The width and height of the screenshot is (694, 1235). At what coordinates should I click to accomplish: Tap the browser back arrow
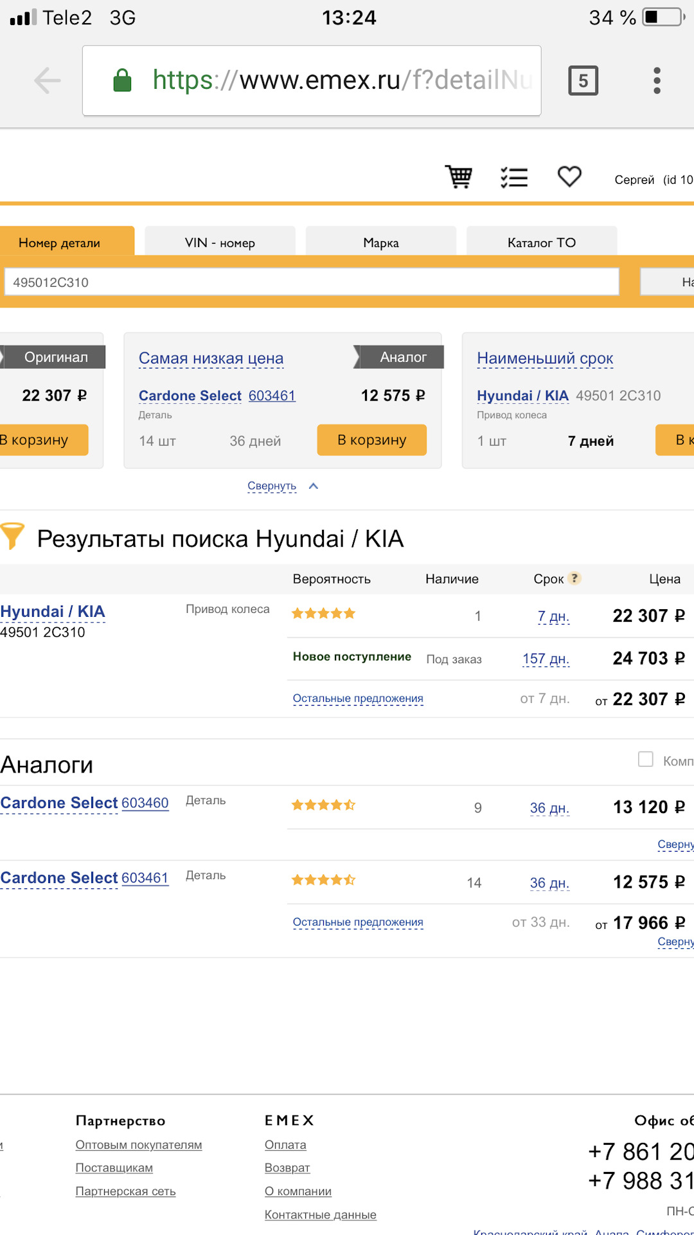point(47,80)
